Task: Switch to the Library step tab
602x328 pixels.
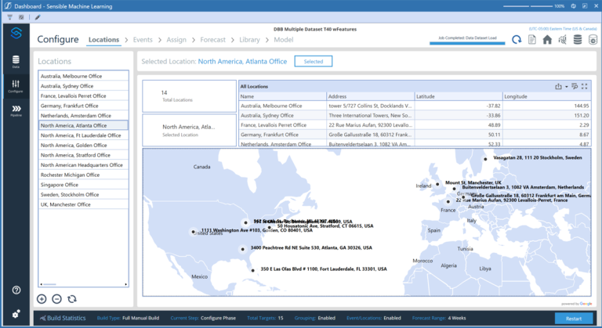Action: [249, 39]
